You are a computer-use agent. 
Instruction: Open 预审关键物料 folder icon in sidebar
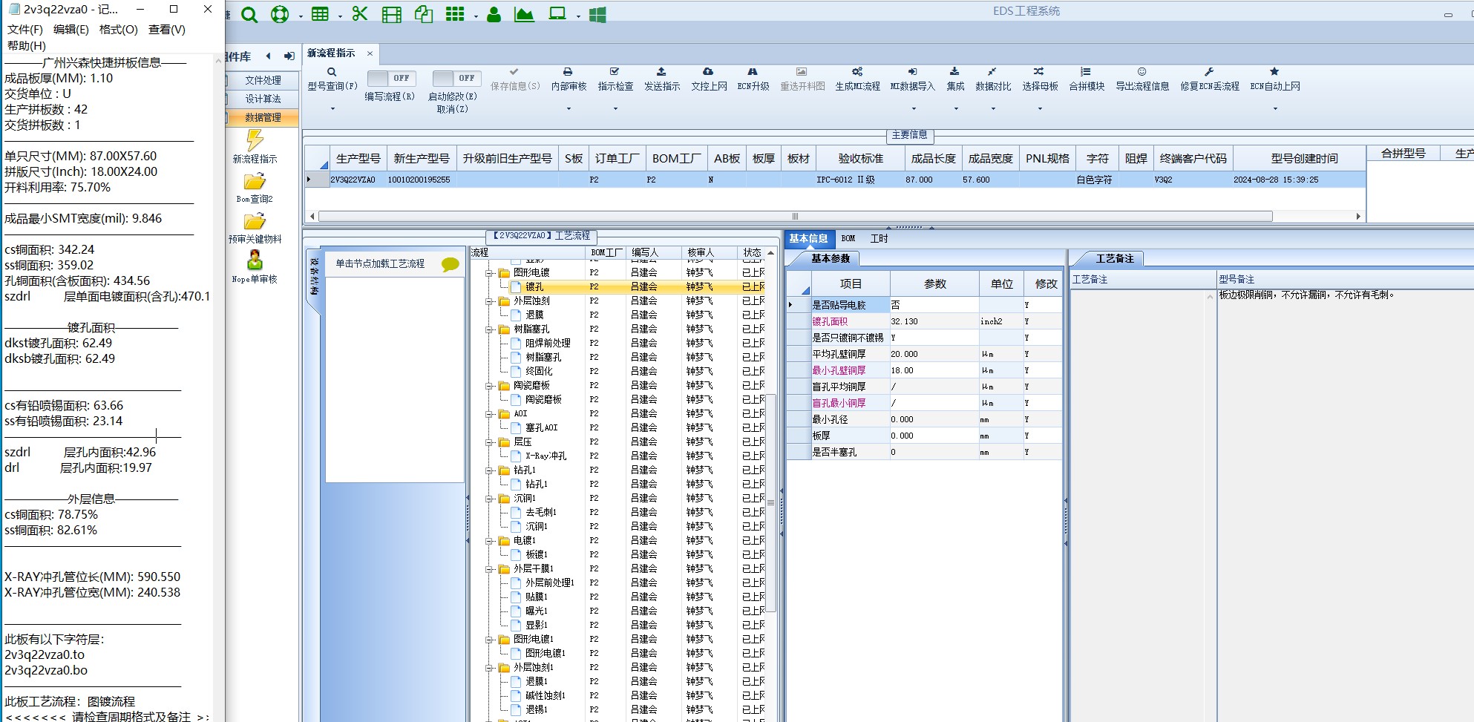coord(255,221)
